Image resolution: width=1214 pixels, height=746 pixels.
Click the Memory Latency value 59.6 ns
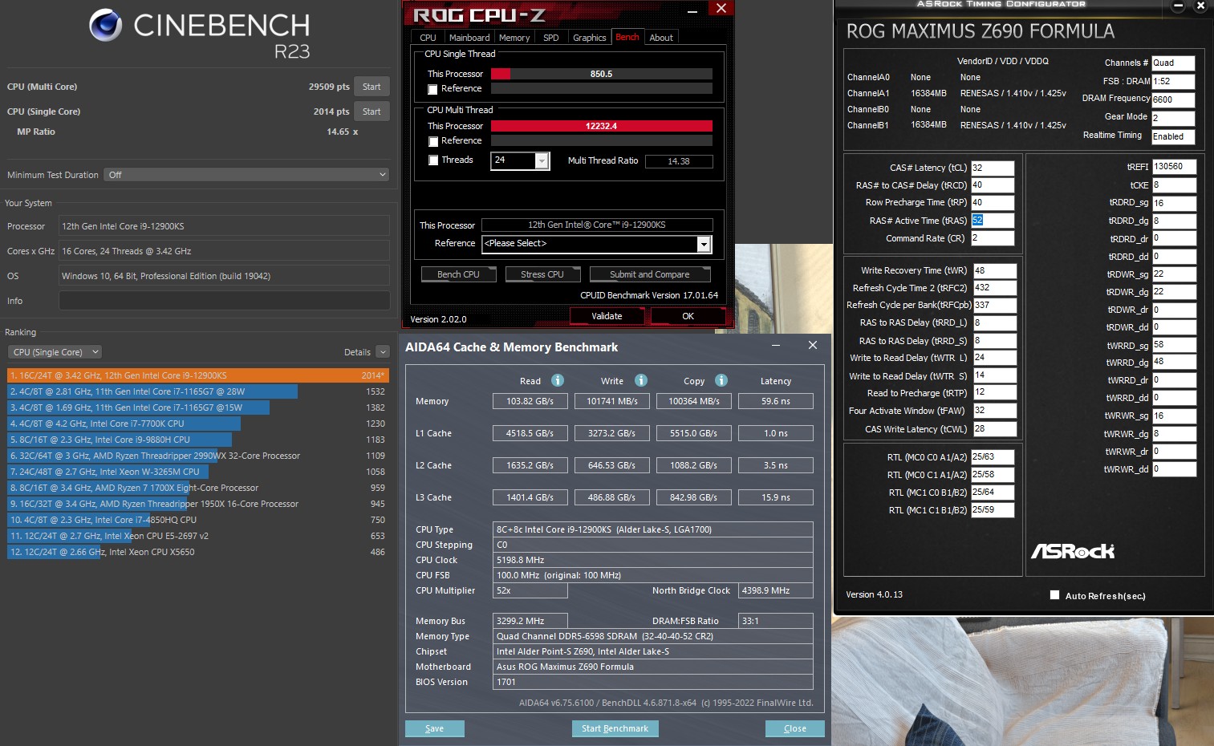[x=776, y=401]
